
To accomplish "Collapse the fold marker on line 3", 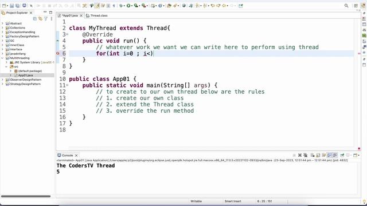I will tap(67, 34).
